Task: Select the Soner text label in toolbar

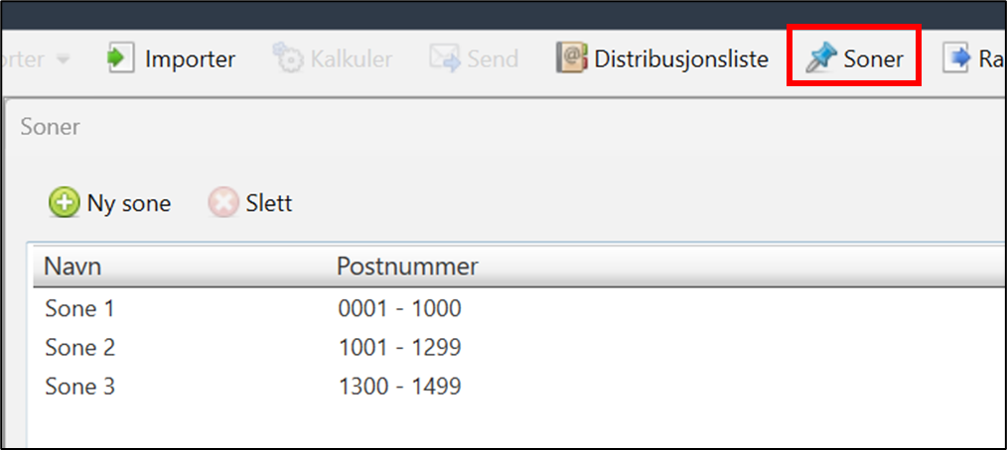Action: (873, 58)
